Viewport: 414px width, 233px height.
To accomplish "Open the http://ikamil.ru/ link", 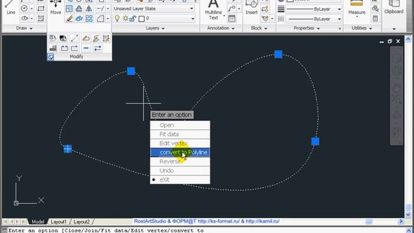I will click(263, 221).
